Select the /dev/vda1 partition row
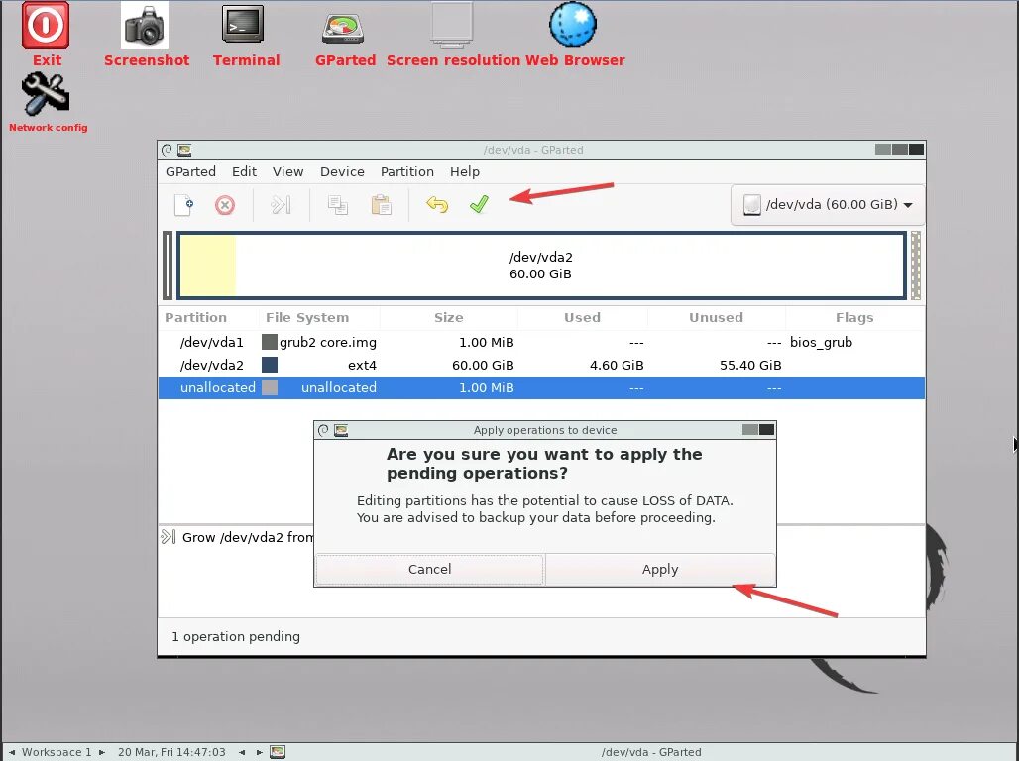Viewport: 1019px width, 761px height. coord(541,342)
